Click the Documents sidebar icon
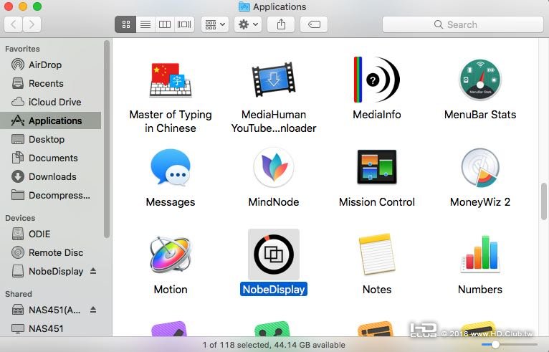The image size is (549, 352). point(18,158)
